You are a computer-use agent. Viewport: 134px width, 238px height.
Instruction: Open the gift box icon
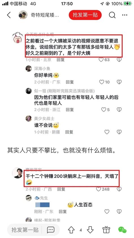pyautogui.click(x=106, y=230)
